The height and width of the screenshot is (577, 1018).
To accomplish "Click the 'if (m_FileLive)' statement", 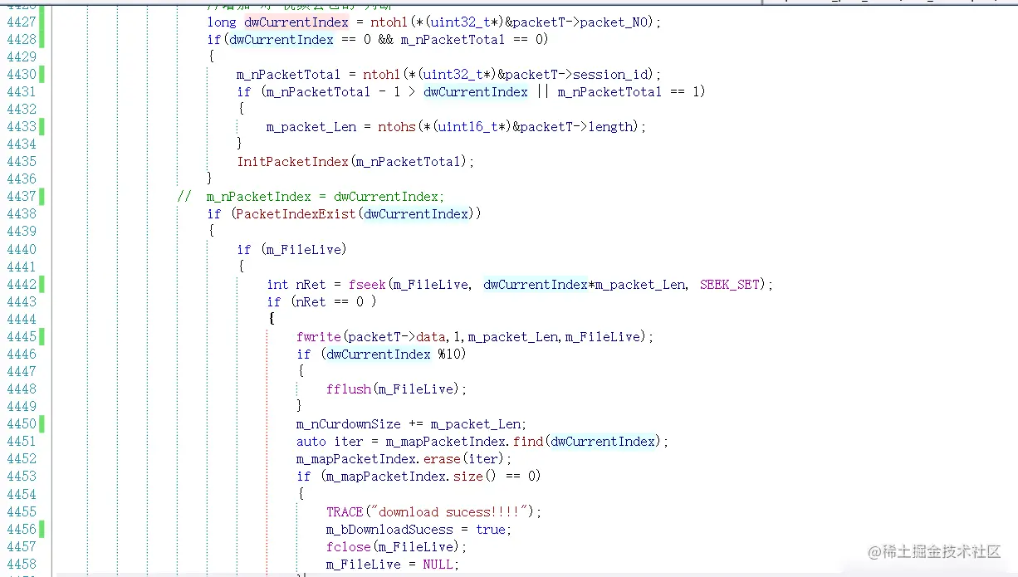I will click(x=292, y=249).
